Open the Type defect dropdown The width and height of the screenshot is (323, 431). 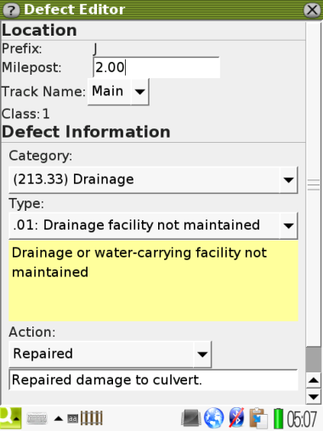click(153, 225)
